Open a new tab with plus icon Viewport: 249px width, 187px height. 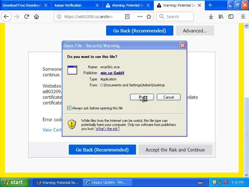point(210,5)
